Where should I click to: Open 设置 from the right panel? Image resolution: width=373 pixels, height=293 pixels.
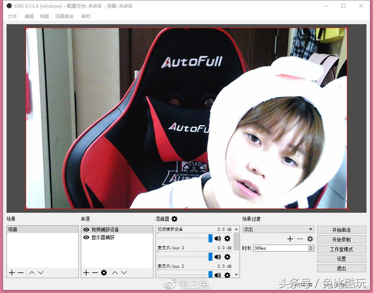pyautogui.click(x=341, y=259)
